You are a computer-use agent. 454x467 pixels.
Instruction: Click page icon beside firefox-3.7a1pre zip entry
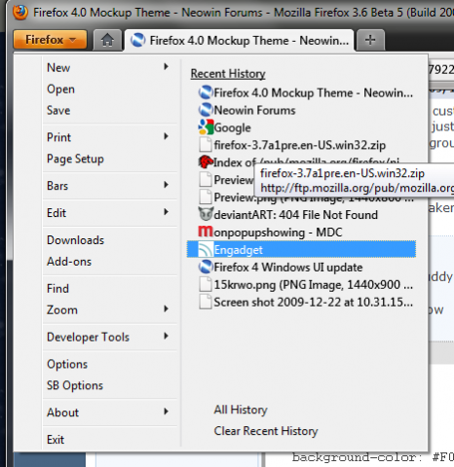(x=206, y=145)
